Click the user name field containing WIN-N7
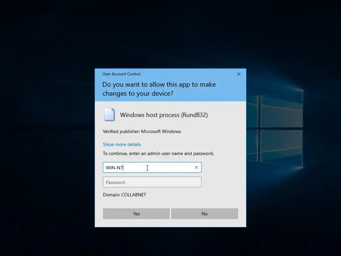The width and height of the screenshot is (341, 256). click(152, 167)
